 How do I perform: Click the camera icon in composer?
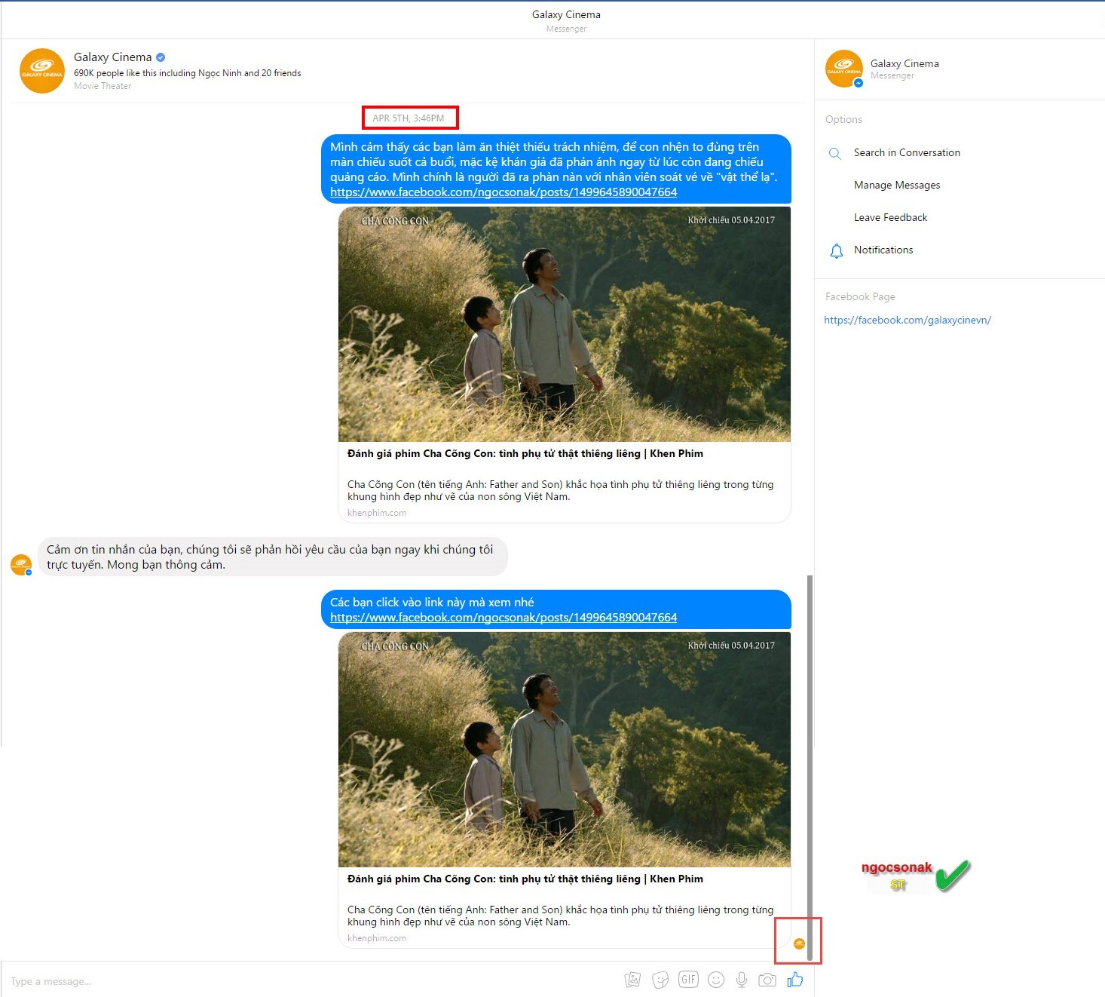(x=767, y=980)
